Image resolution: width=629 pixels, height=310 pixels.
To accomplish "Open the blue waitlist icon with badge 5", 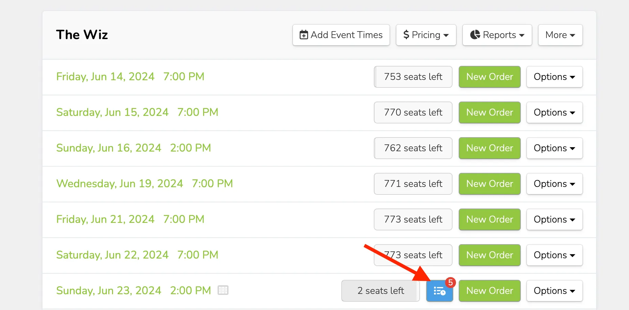I will click(440, 291).
